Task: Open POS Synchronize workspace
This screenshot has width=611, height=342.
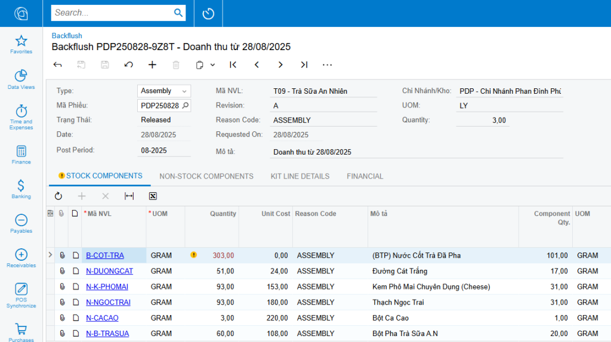Action: 21,295
